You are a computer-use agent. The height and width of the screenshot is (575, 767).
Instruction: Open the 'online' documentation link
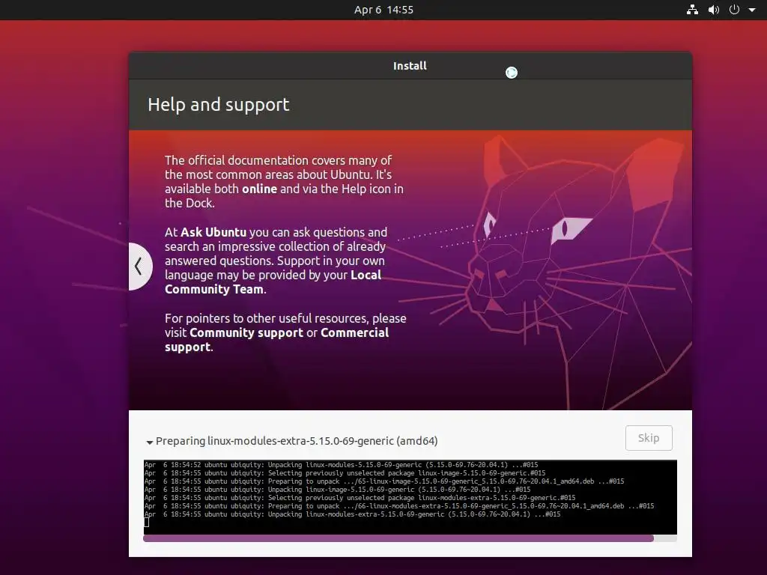click(259, 189)
